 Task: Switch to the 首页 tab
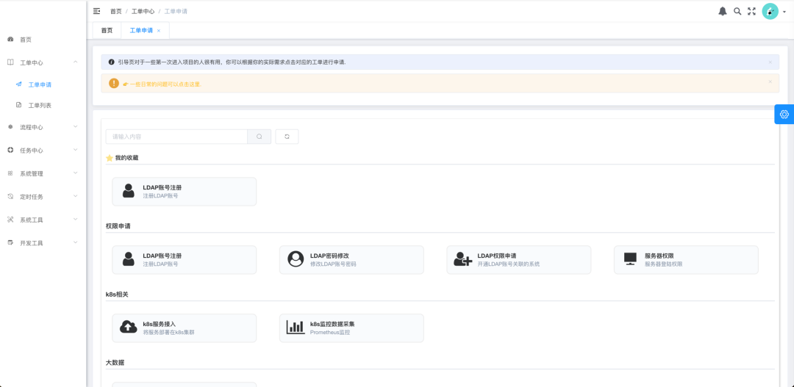pyautogui.click(x=107, y=30)
